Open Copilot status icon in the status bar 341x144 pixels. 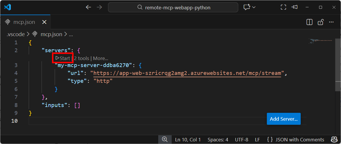tap(334, 140)
